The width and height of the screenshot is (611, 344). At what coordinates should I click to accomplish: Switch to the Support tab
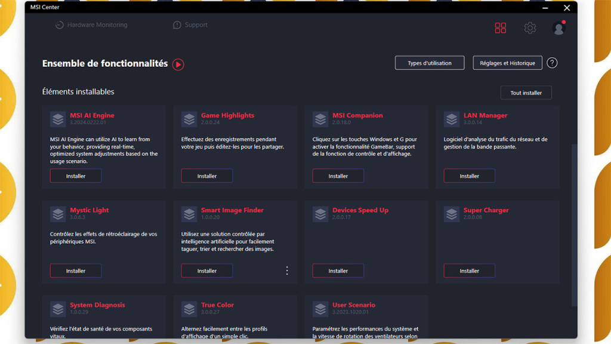(190, 25)
